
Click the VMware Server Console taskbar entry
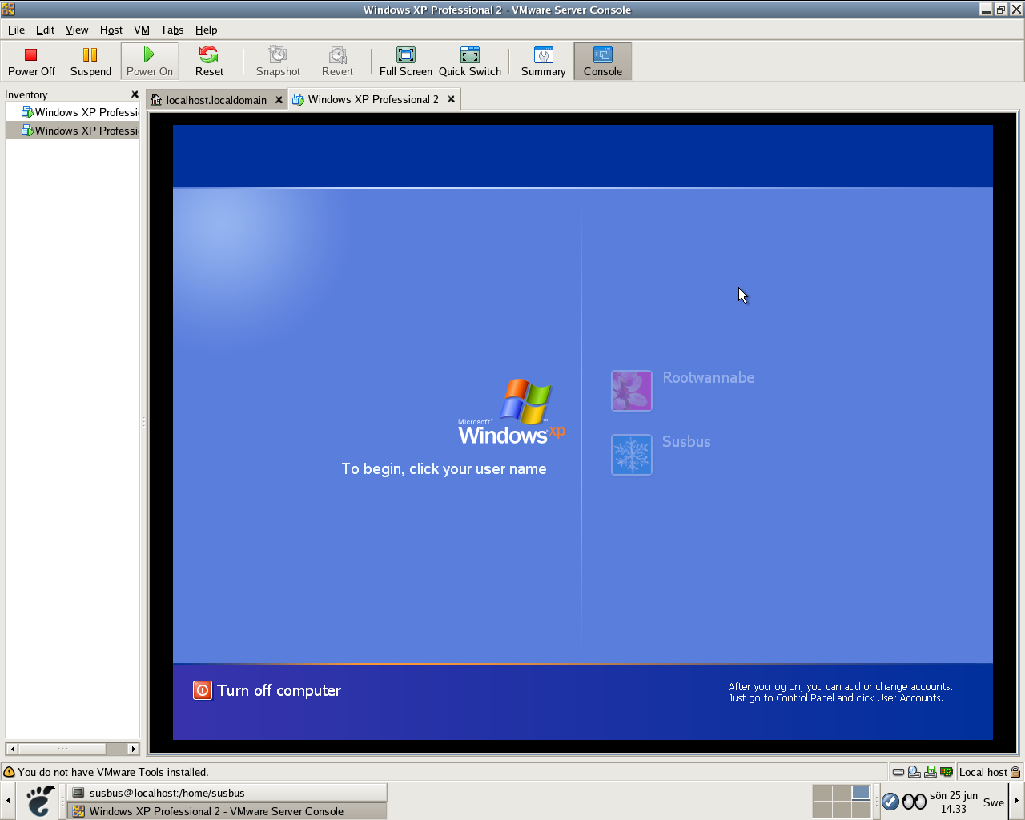coord(227,811)
